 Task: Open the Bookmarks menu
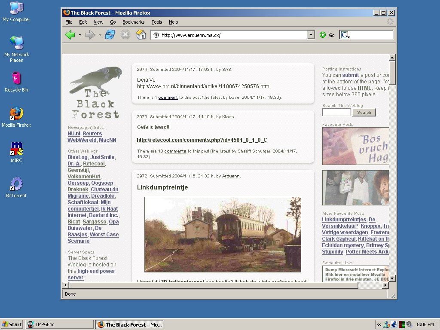(133, 22)
